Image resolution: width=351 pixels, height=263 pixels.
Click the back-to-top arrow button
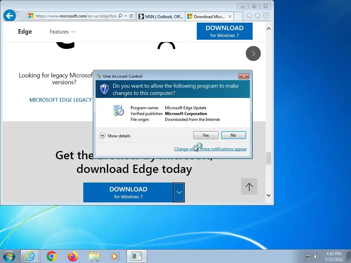pos(249,186)
